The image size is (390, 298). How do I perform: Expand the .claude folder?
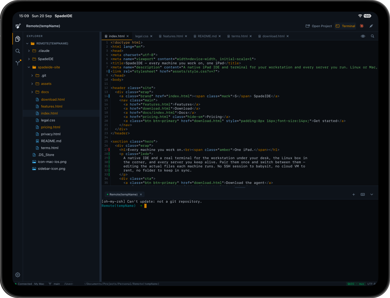coord(29,51)
